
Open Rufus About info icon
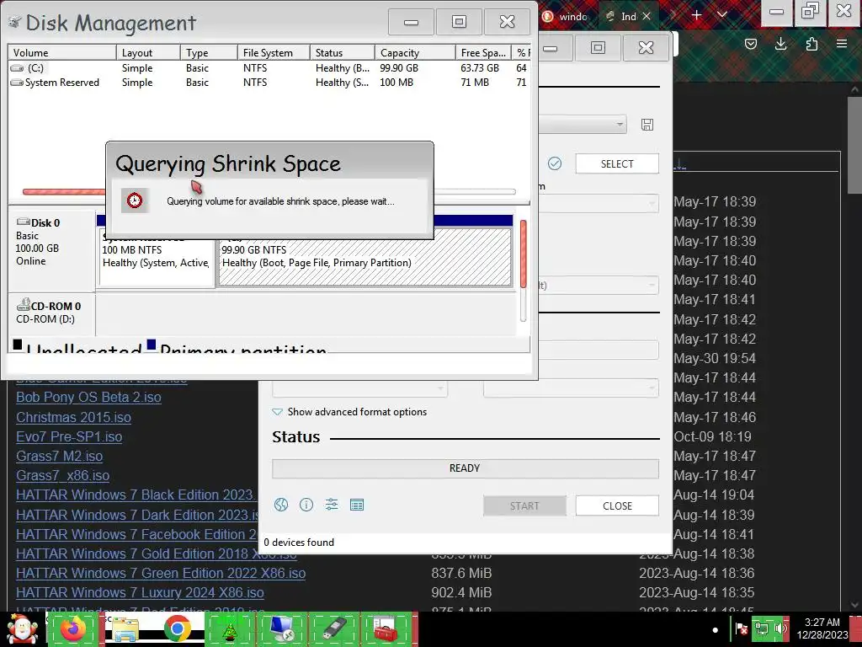tap(306, 505)
